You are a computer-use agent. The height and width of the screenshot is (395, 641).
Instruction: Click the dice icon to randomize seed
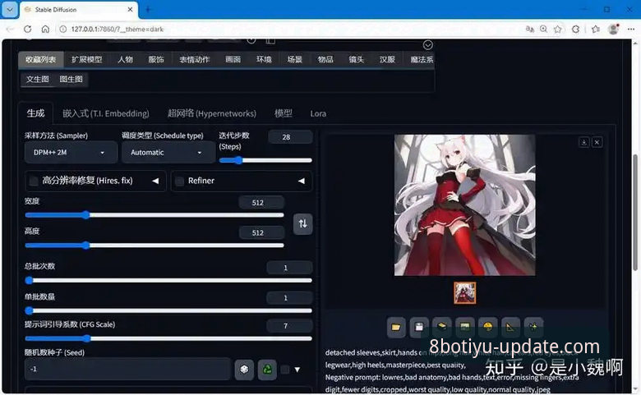[x=244, y=370]
